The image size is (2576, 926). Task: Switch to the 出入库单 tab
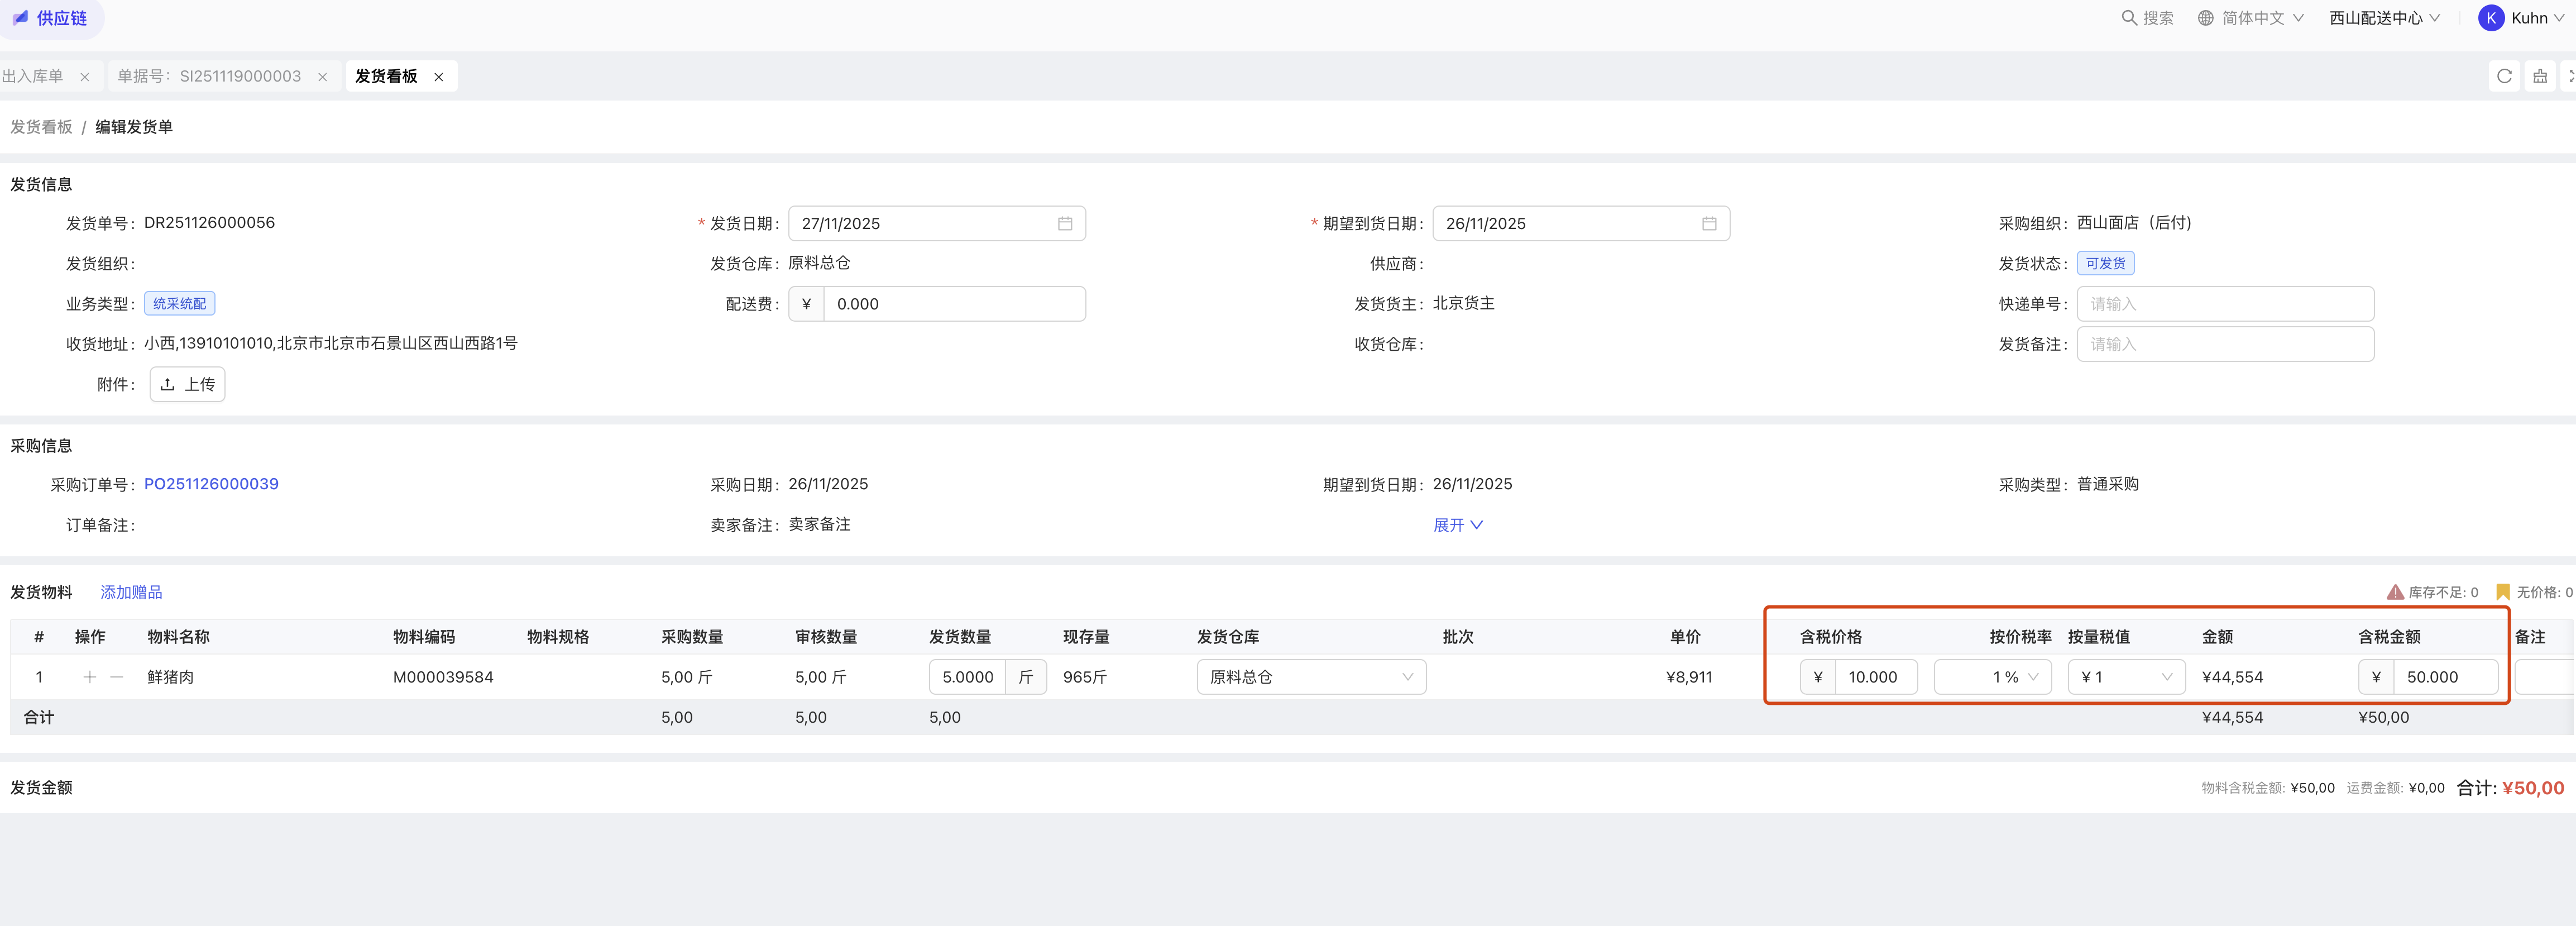pyautogui.click(x=33, y=76)
